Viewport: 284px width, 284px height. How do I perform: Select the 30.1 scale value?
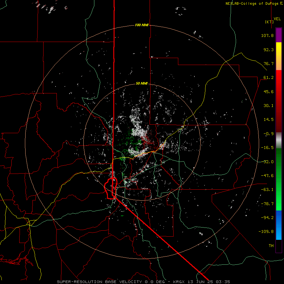tap(269, 106)
